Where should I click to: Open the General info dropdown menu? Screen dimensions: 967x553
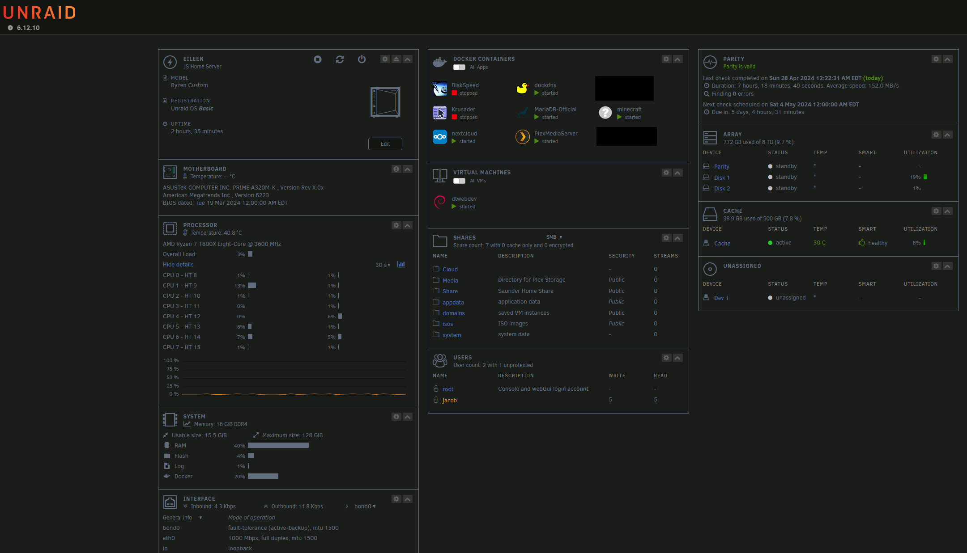click(182, 518)
